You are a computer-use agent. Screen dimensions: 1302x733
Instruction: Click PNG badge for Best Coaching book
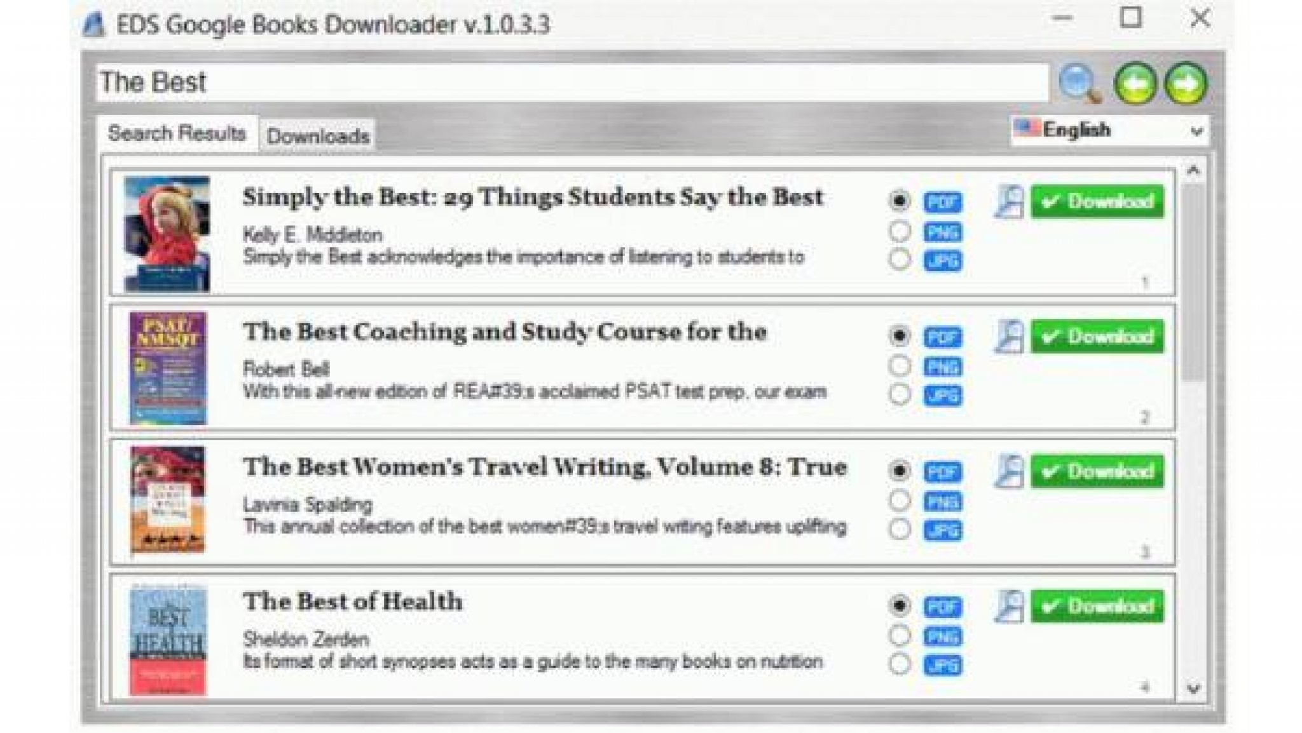click(943, 366)
